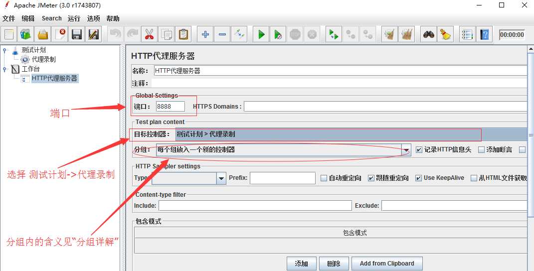Viewport: 534px width, 271px height.
Task: Collapse all nodes with the minus icon
Action: pyautogui.click(x=222, y=34)
